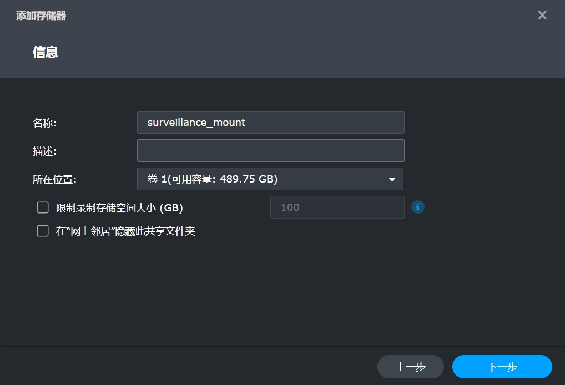565x385 pixels.
Task: Click the 限制录制存储空间大小 (GB) label text
Action: [119, 208]
